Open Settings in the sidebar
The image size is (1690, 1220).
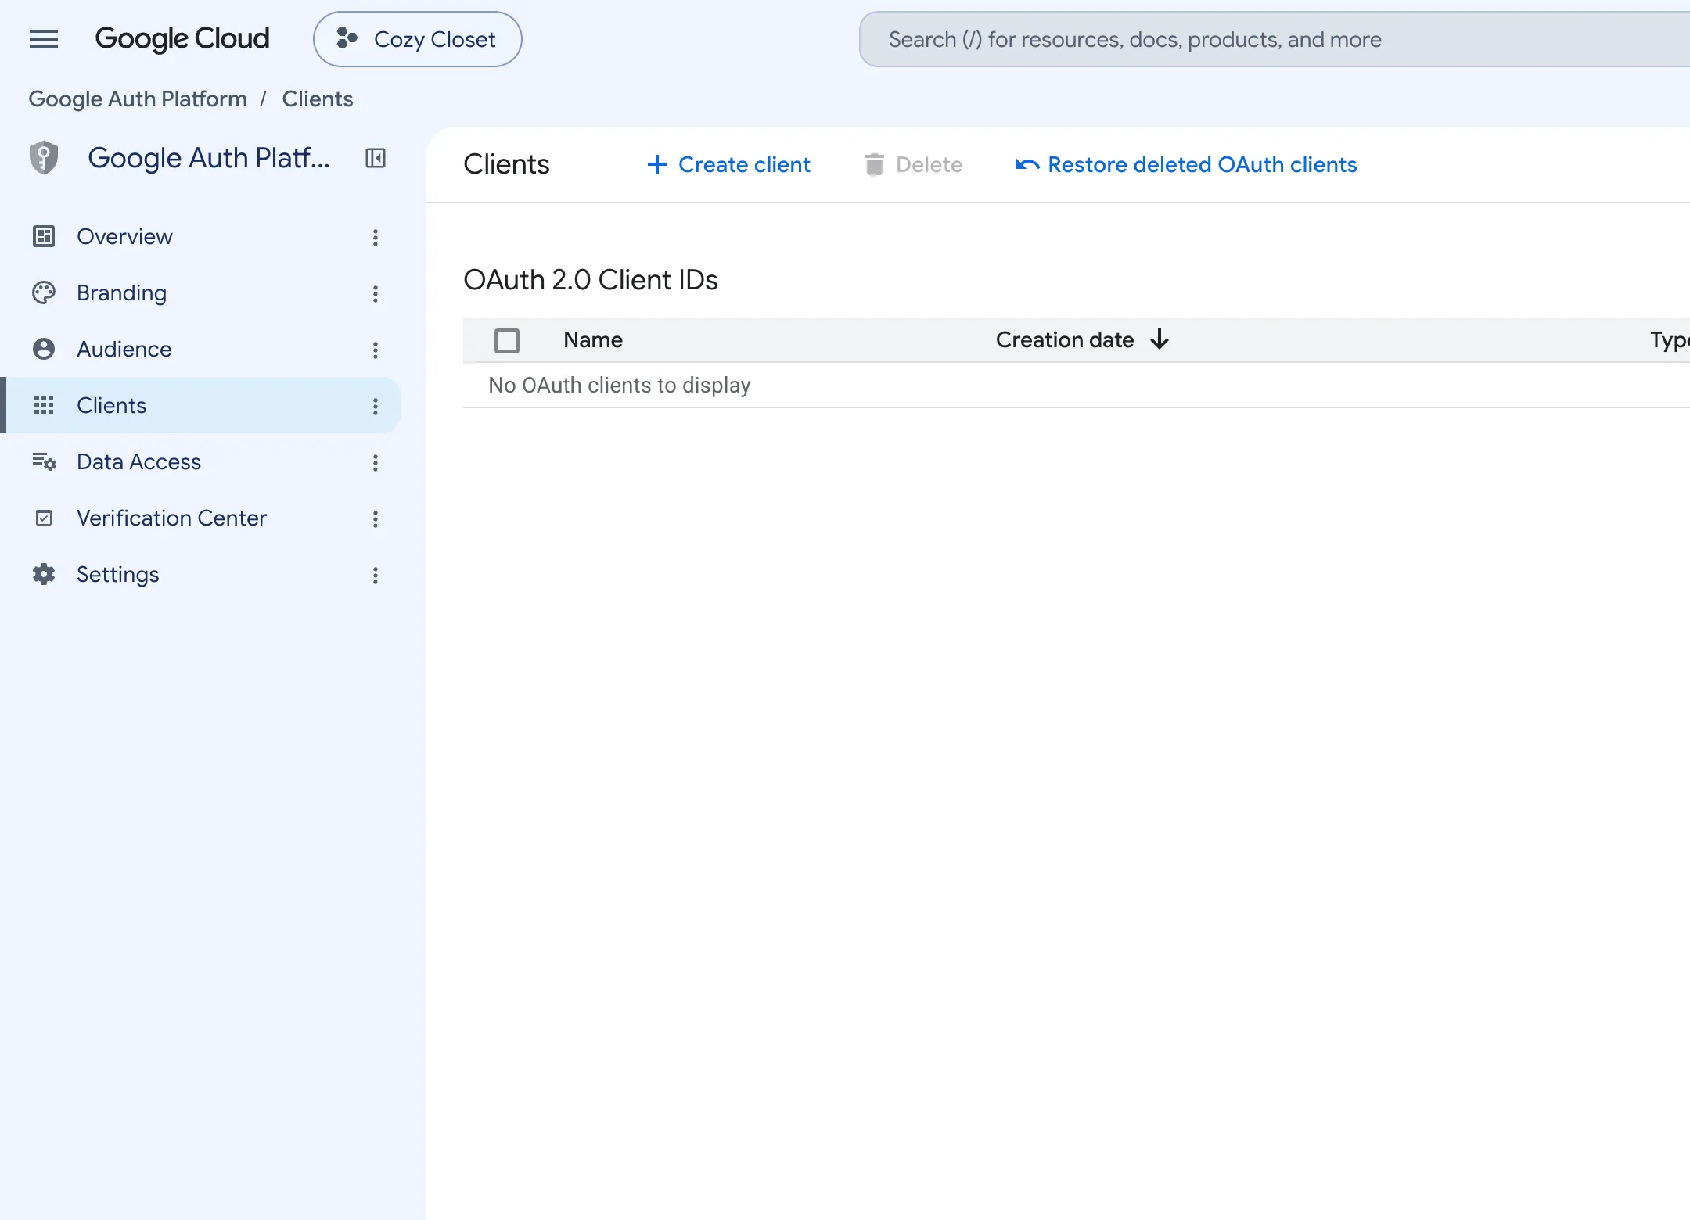(x=117, y=574)
